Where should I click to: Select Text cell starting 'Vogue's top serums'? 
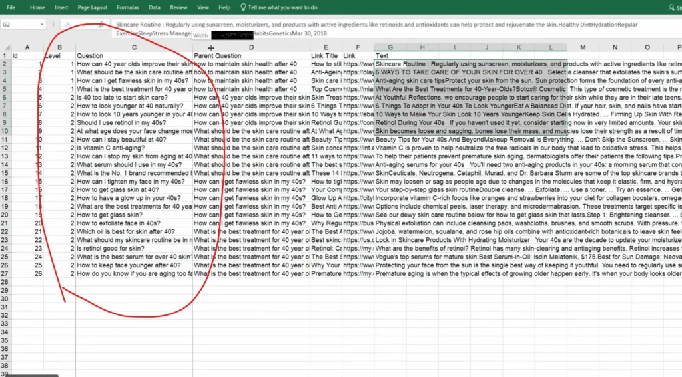(390, 257)
